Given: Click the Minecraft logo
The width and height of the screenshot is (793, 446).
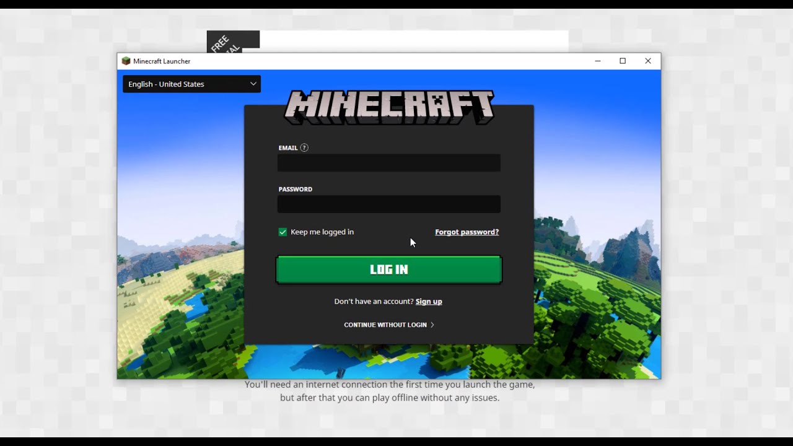Looking at the screenshot, I should coord(389,107).
